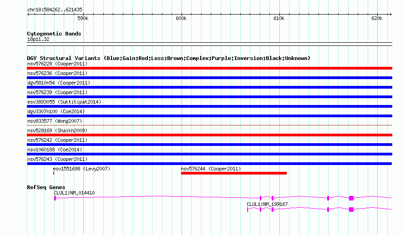The width and height of the screenshot is (405, 235).
Task: Open the nsv576243 (Cooper2011) label
Action: (57, 159)
